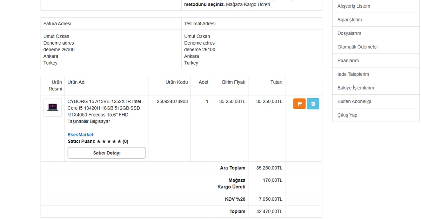This screenshot has width=421, height=220.
Task: Click the product code 250924074903
Action: coord(172,101)
